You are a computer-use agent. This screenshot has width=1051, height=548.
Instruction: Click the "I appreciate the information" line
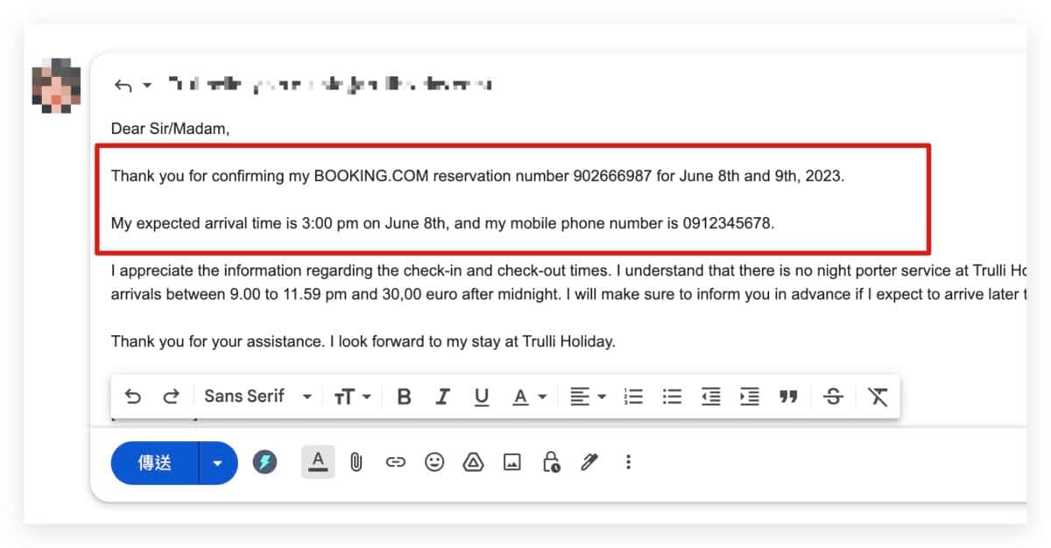click(x=568, y=270)
